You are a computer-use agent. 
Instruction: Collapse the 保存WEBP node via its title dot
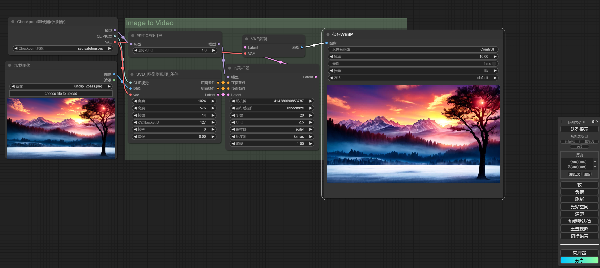click(328, 34)
